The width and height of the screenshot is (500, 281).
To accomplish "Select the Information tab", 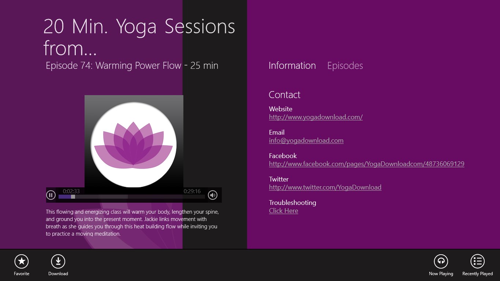I will [292, 65].
